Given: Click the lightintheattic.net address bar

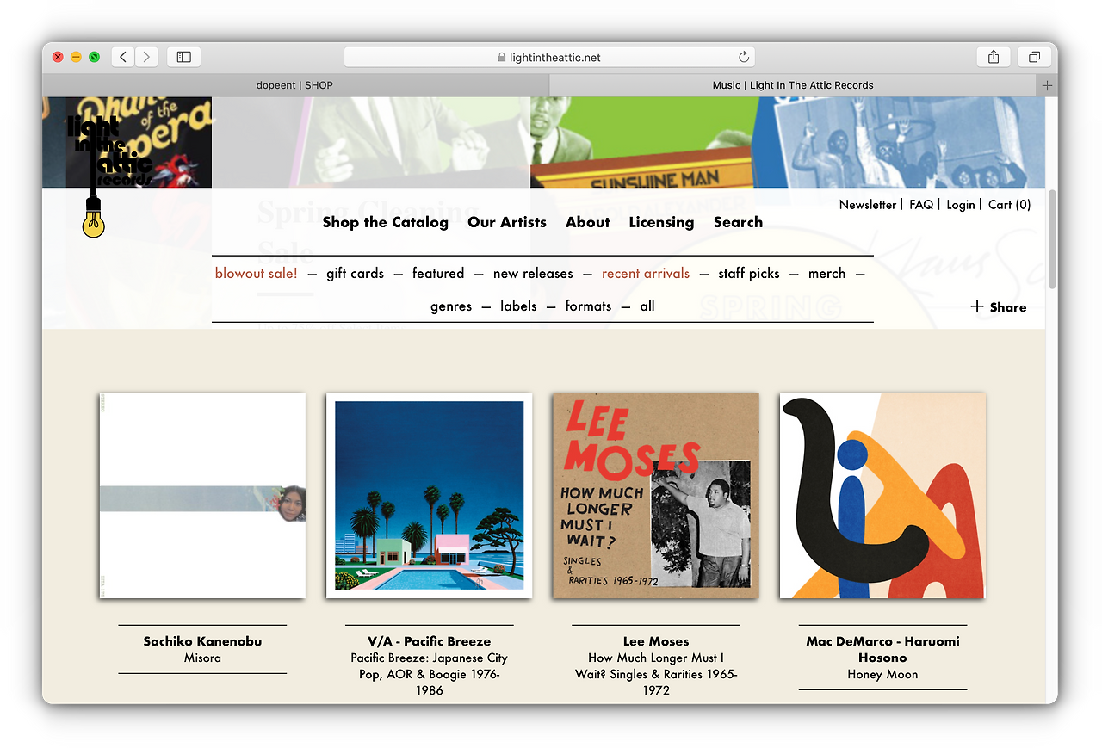Looking at the screenshot, I should point(549,58).
